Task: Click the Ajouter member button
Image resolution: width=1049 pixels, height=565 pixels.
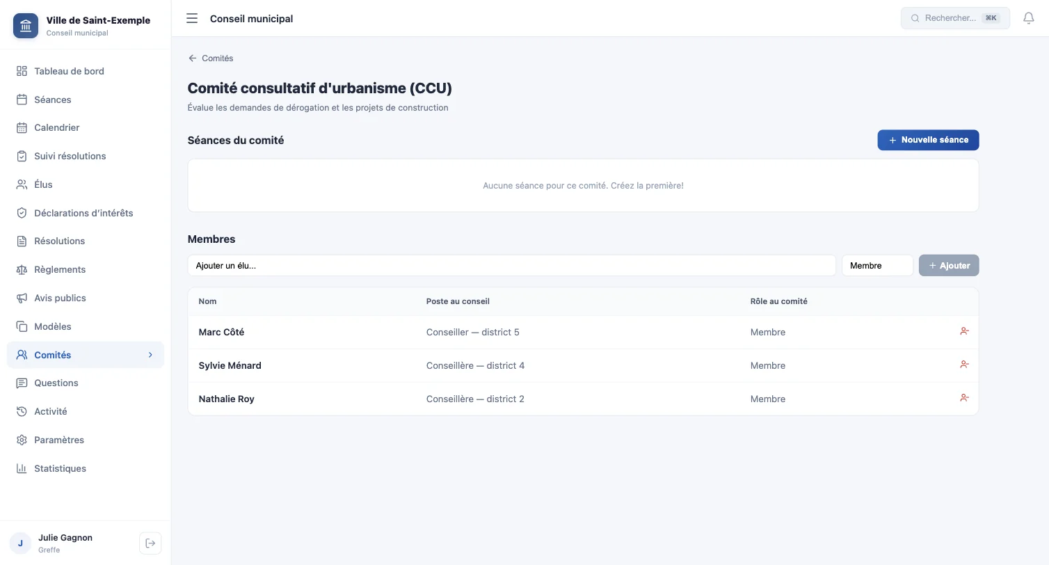Action: (949, 265)
